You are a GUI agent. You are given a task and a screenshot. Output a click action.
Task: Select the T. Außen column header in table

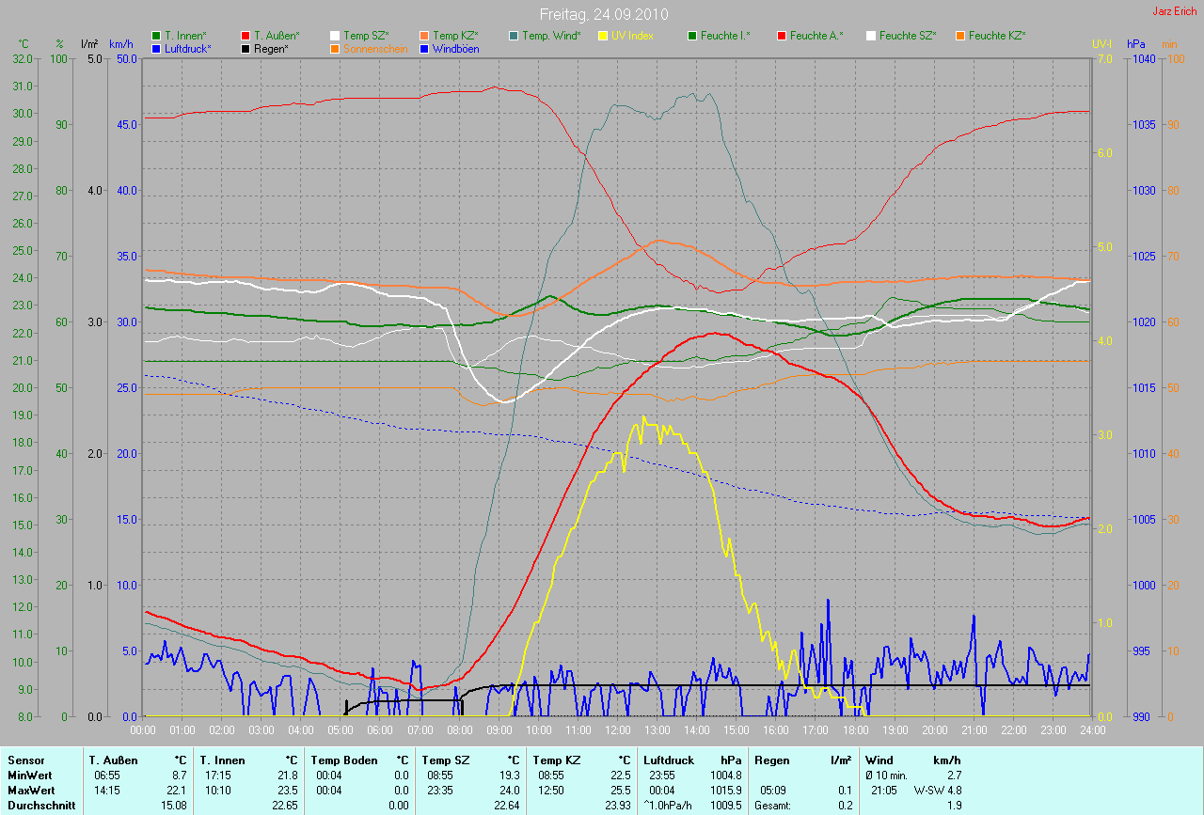click(114, 760)
